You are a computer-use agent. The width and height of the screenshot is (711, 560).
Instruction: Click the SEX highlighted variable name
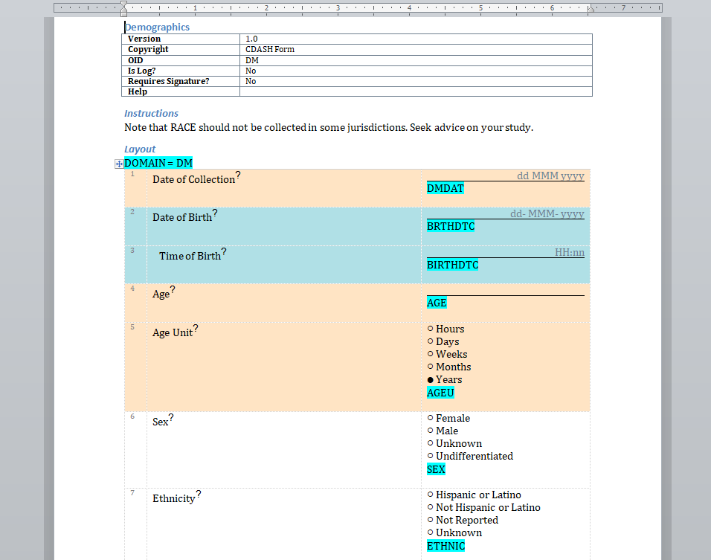coord(436,469)
